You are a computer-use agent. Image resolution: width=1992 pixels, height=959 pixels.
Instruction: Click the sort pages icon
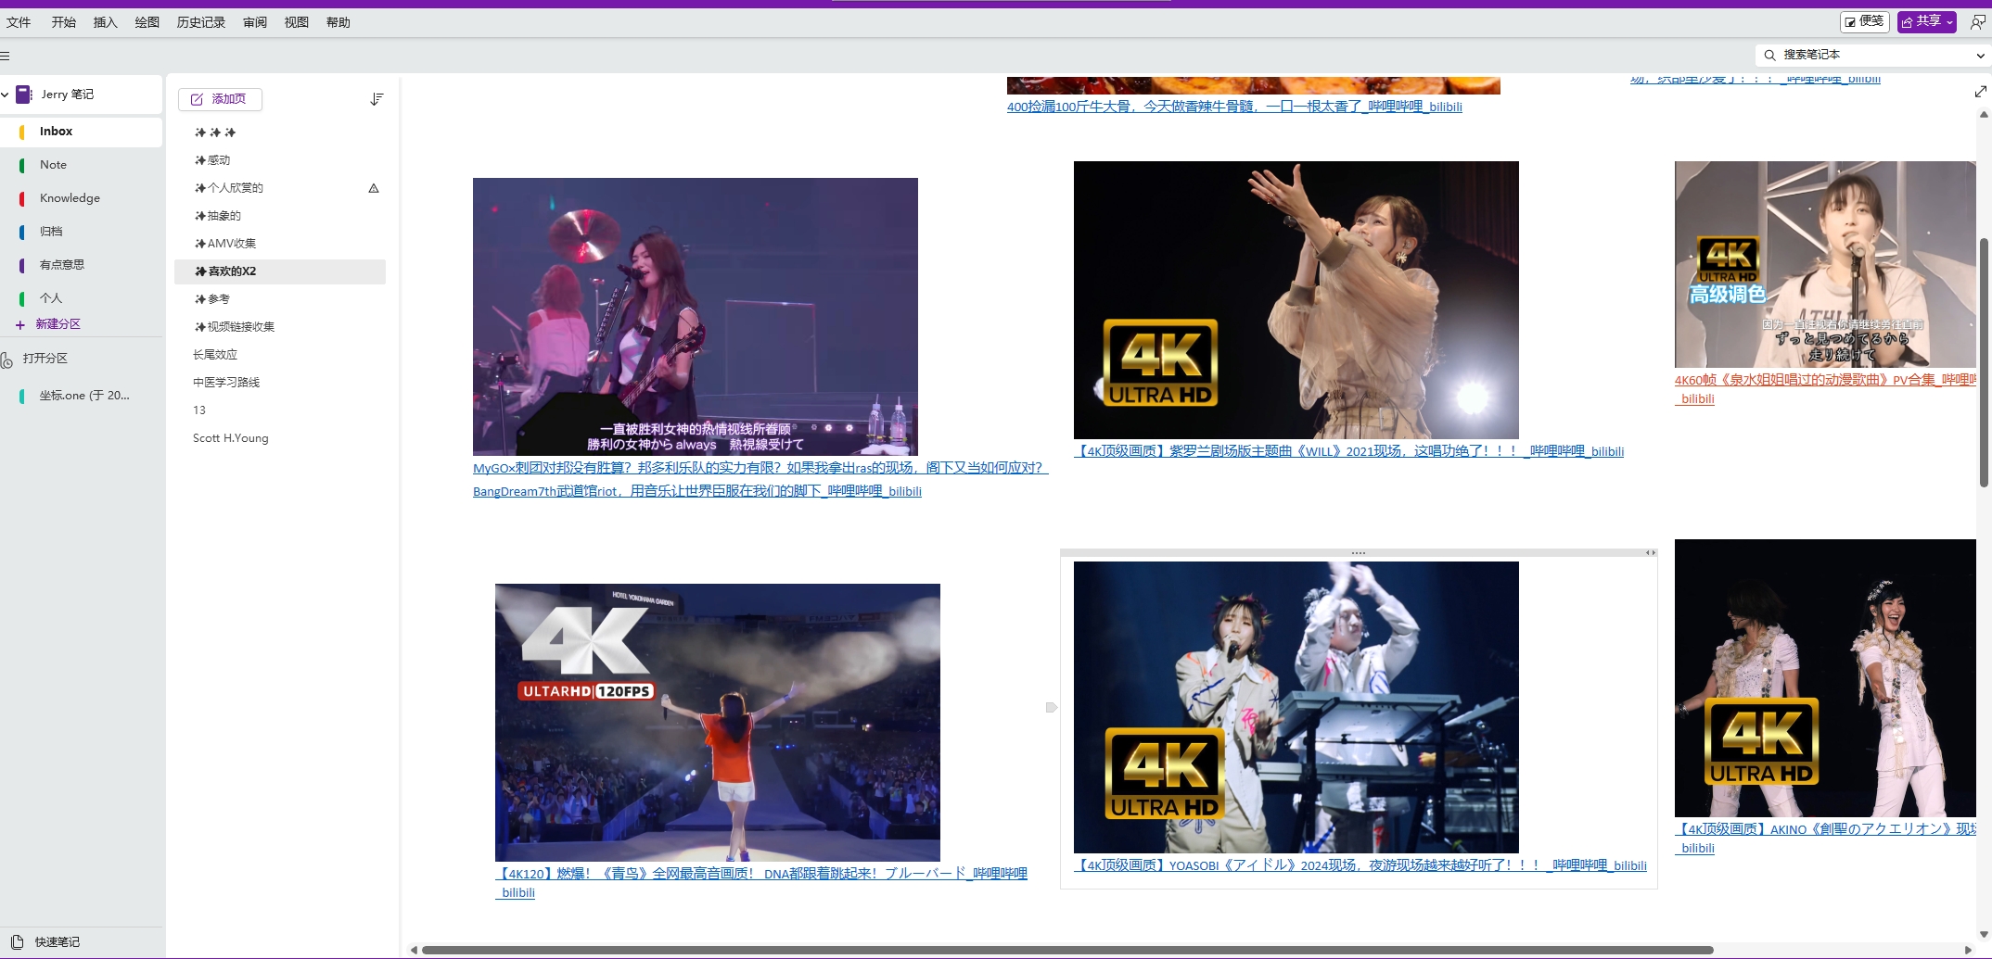point(376,99)
